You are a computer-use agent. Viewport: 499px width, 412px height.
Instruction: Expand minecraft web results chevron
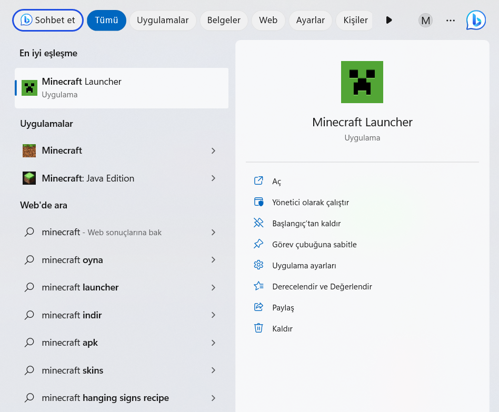214,233
